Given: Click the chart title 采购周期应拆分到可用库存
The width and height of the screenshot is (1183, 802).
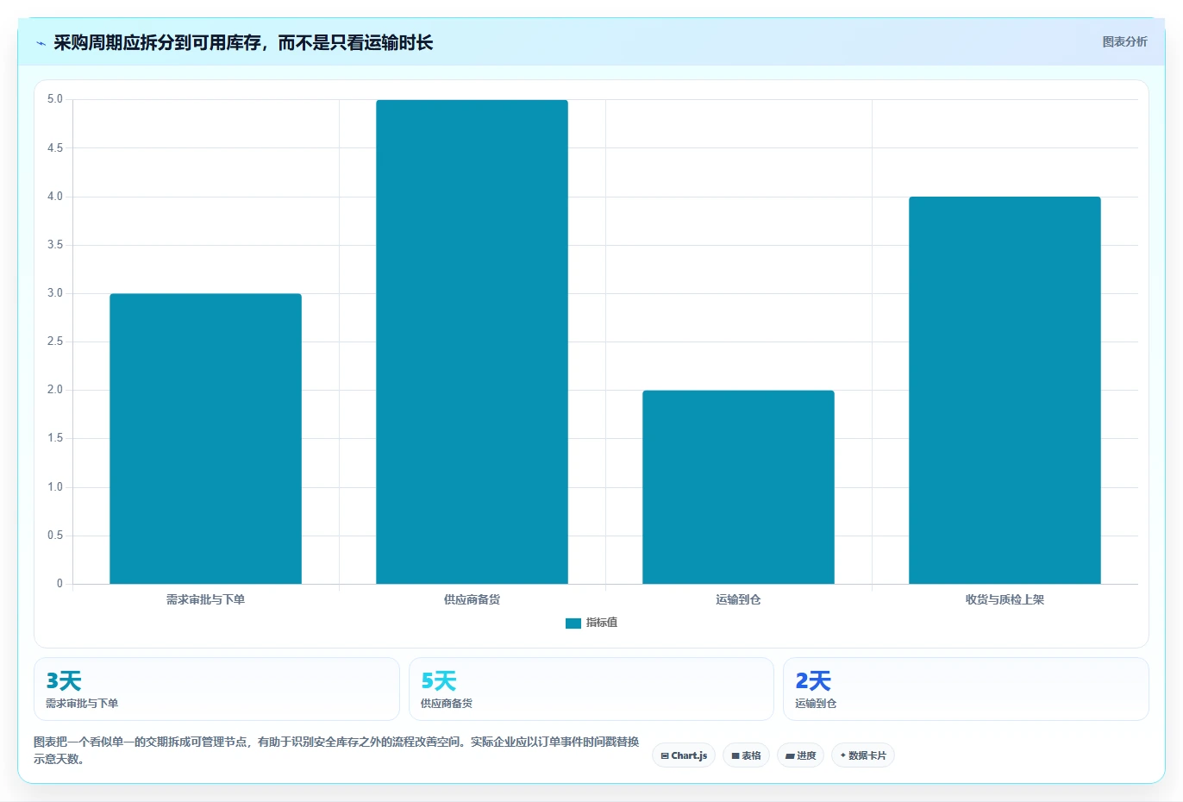Looking at the screenshot, I should pyautogui.click(x=243, y=42).
